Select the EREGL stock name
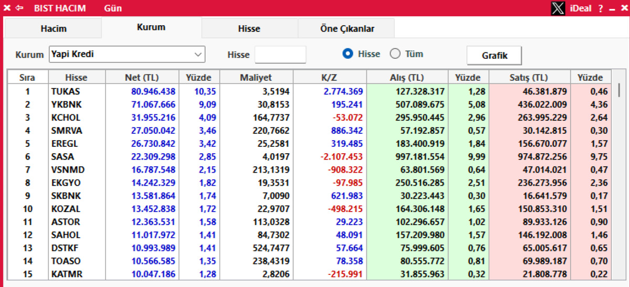The image size is (630, 287). tap(65, 144)
